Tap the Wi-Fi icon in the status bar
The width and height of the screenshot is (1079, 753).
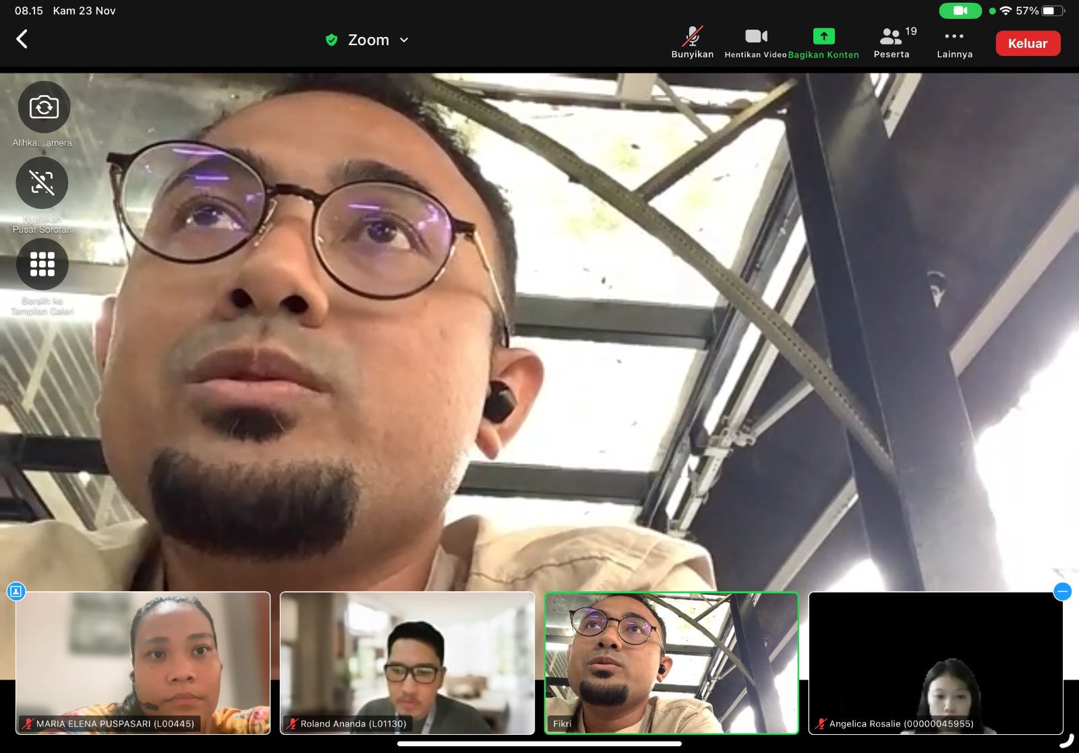pos(1007,10)
